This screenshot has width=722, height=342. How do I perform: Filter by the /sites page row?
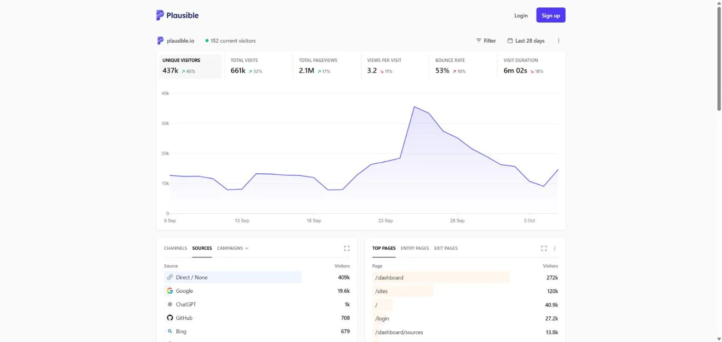point(465,291)
